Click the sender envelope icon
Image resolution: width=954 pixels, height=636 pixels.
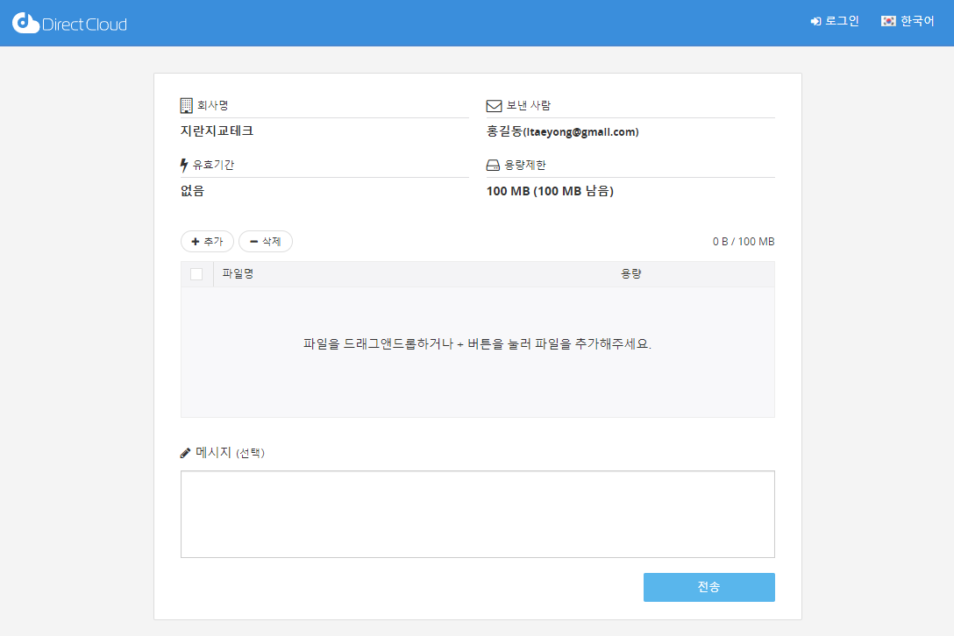pyautogui.click(x=494, y=106)
